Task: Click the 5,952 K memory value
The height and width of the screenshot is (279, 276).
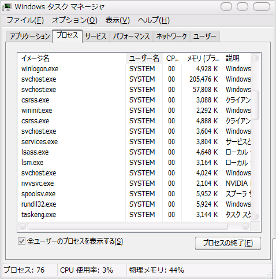Action: tap(207, 194)
